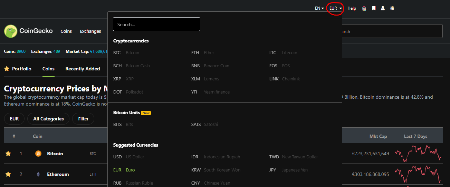Select BCH Bitcoin Cash currency option
450x187 pixels.
tap(132, 66)
